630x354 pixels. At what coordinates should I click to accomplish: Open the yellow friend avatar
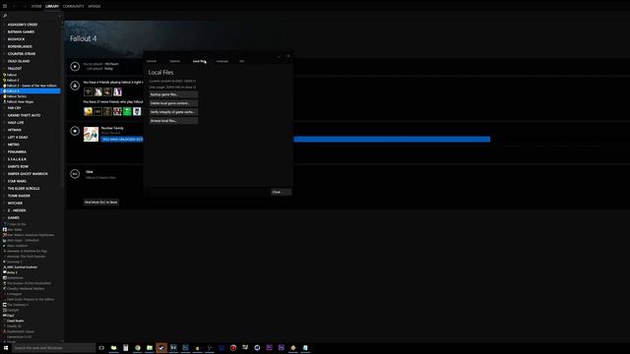click(x=88, y=111)
